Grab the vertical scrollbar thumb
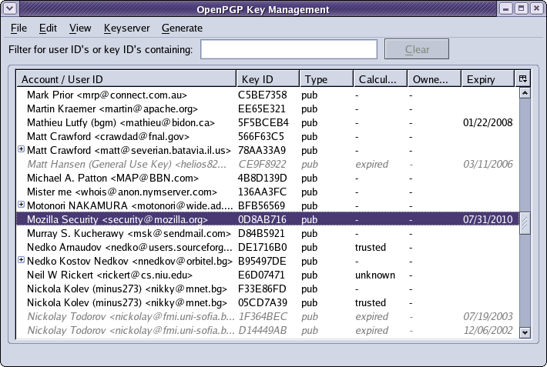This screenshot has height=367, width=547. pyautogui.click(x=525, y=223)
